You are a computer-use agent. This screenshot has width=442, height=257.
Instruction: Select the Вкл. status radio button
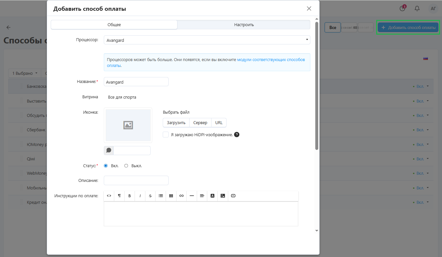(x=106, y=166)
